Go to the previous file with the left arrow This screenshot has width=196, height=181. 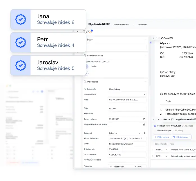pyautogui.click(x=154, y=119)
